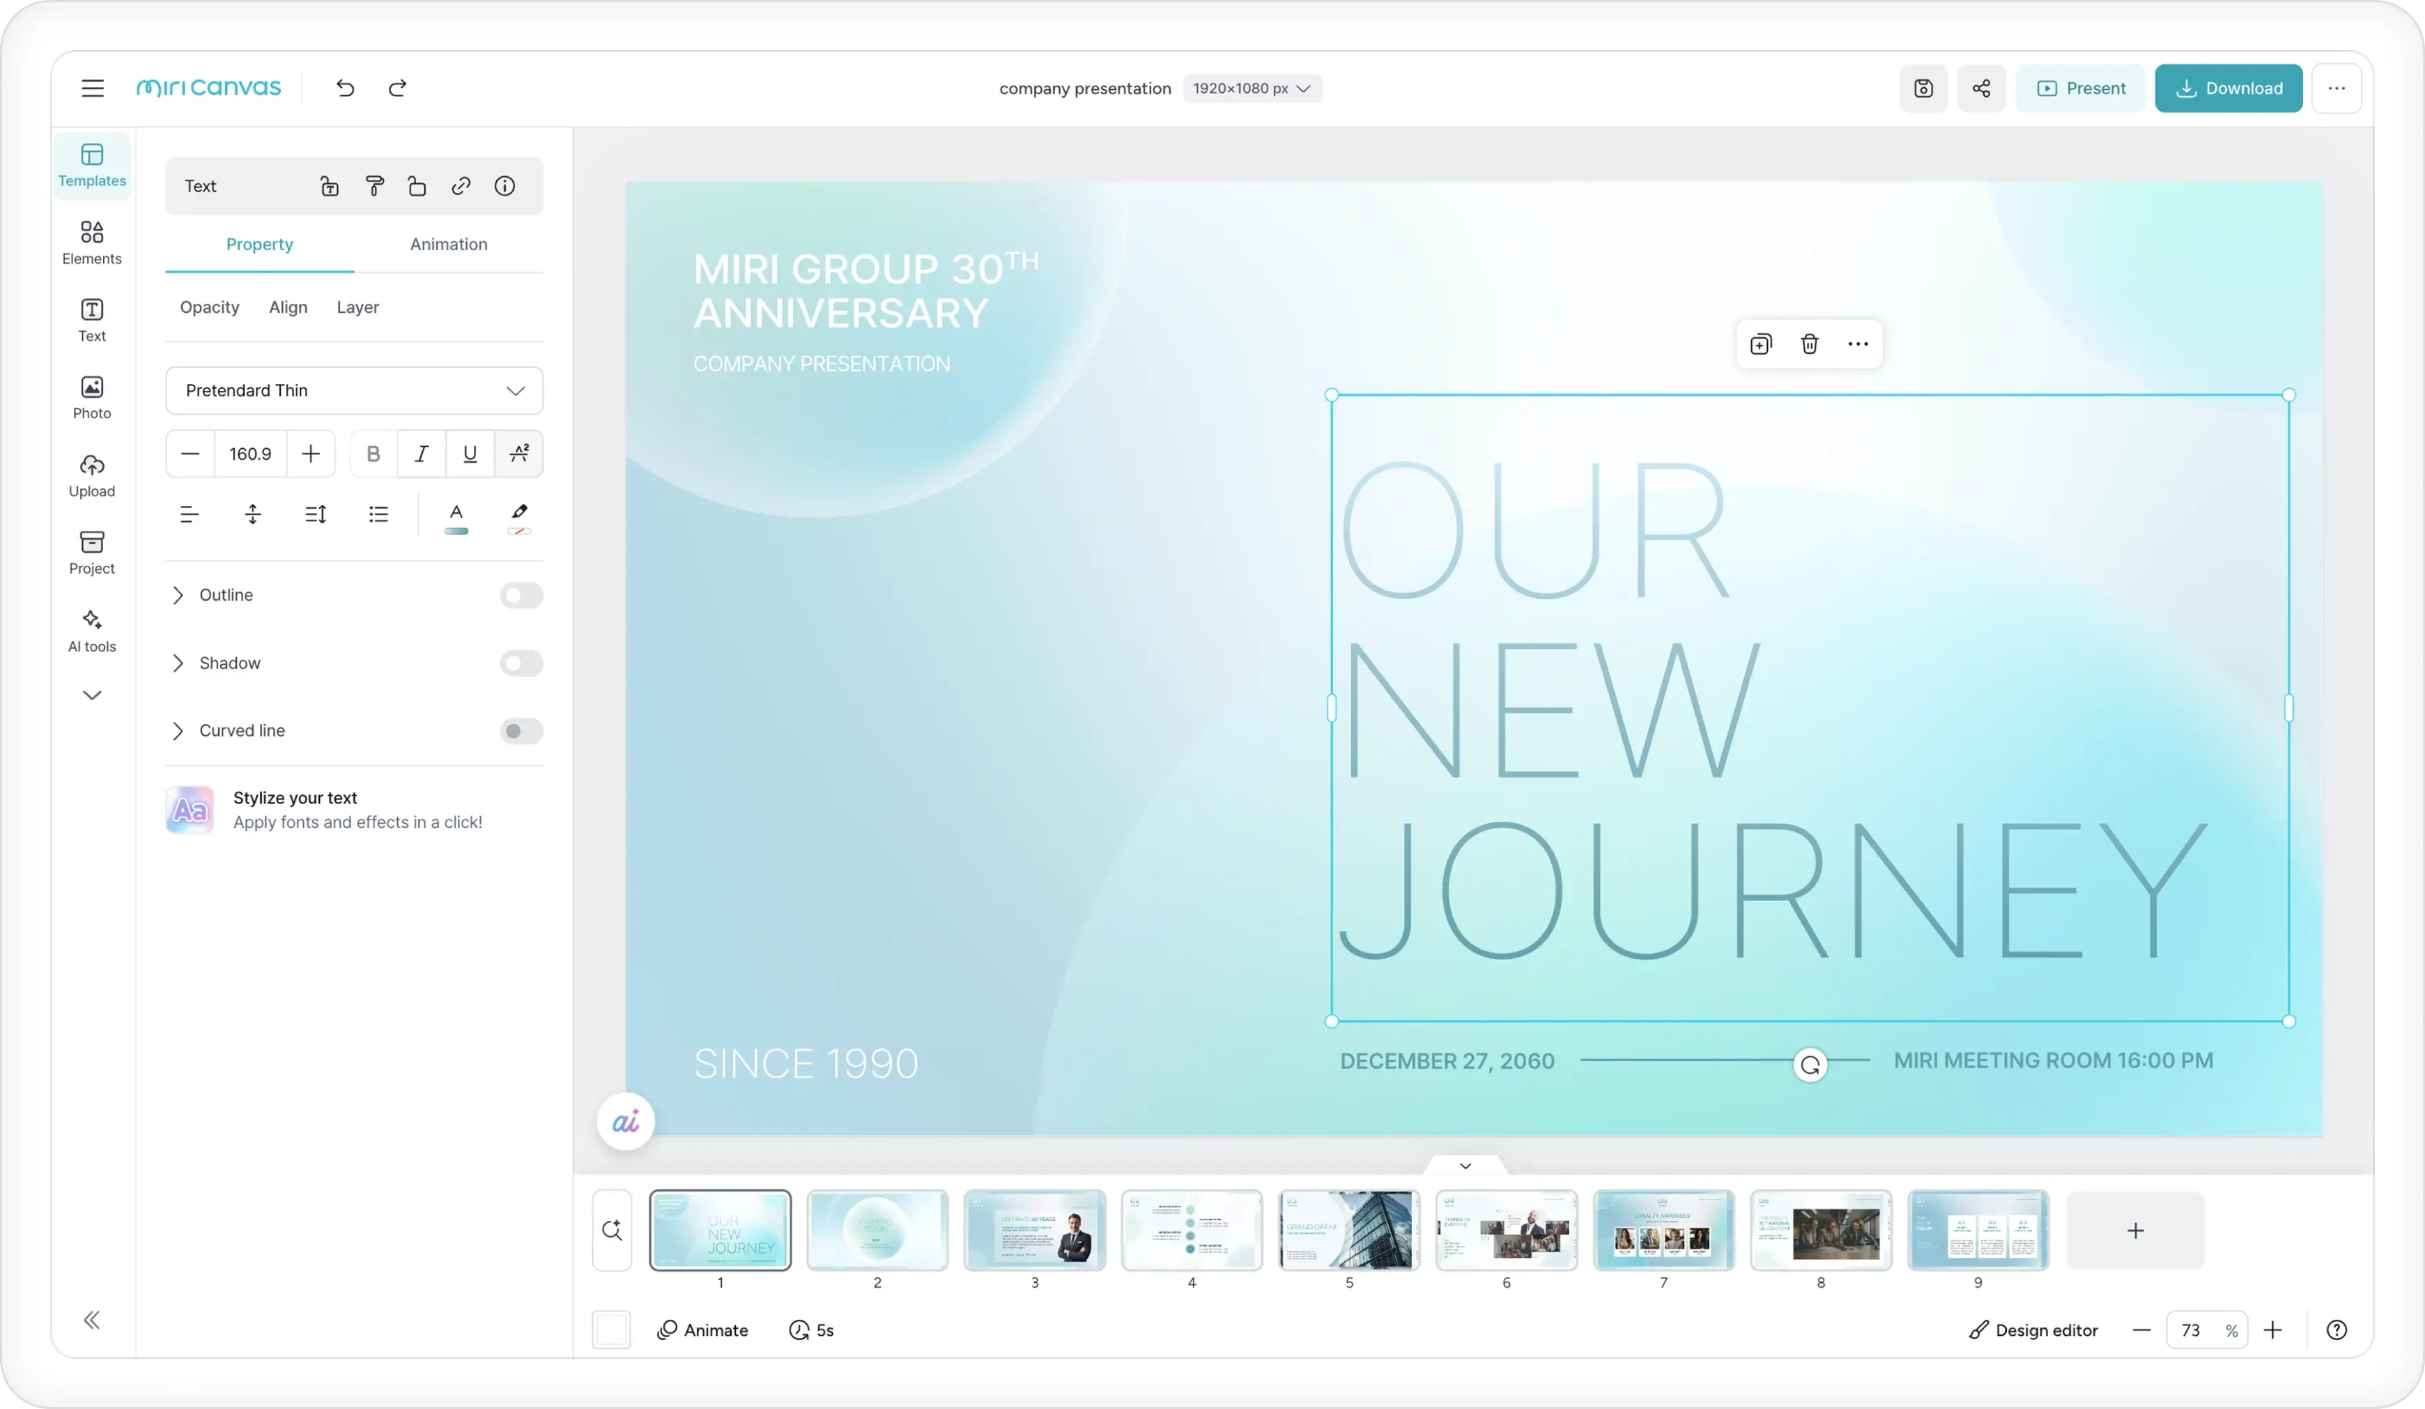Apply superscript formatting to the text

518,454
